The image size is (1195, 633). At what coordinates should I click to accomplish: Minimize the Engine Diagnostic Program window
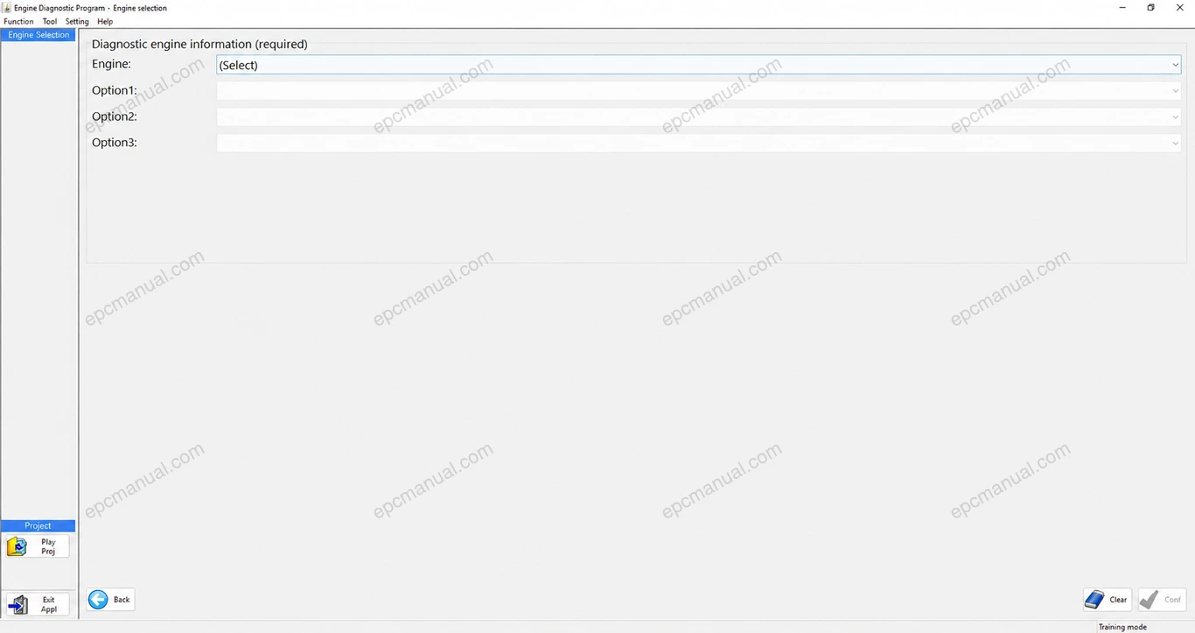click(x=1122, y=8)
